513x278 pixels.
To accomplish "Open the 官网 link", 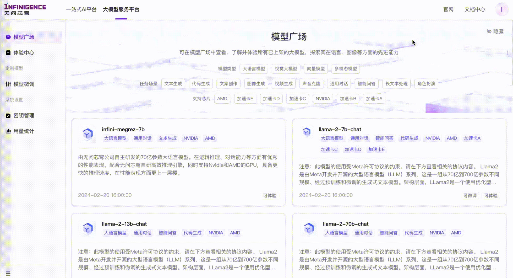I will pyautogui.click(x=448, y=9).
